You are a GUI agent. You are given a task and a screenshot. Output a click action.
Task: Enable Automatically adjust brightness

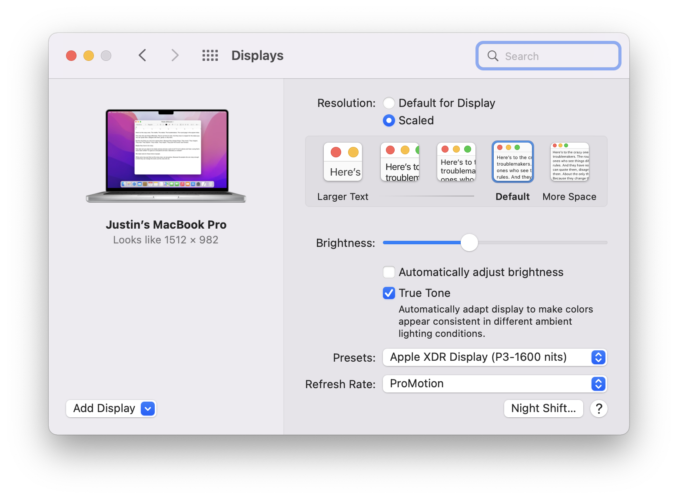[x=389, y=272]
